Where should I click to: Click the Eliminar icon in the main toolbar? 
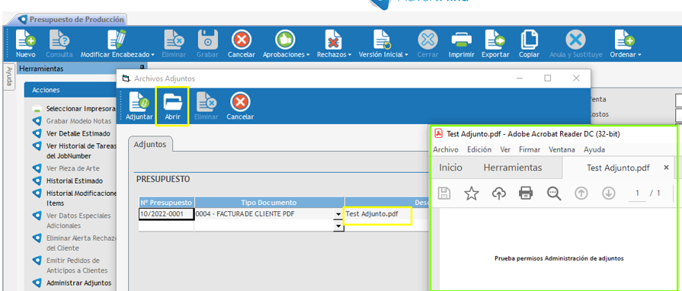[x=174, y=40]
